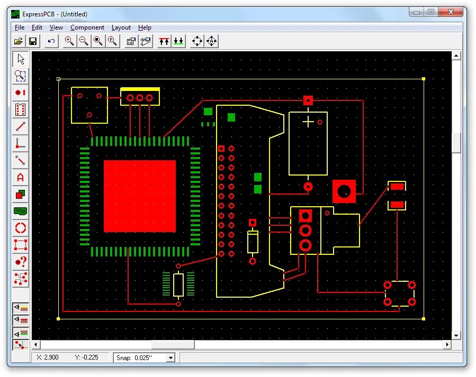Click the four-arrow move icon
This screenshot has width=476, height=377.
(197, 41)
